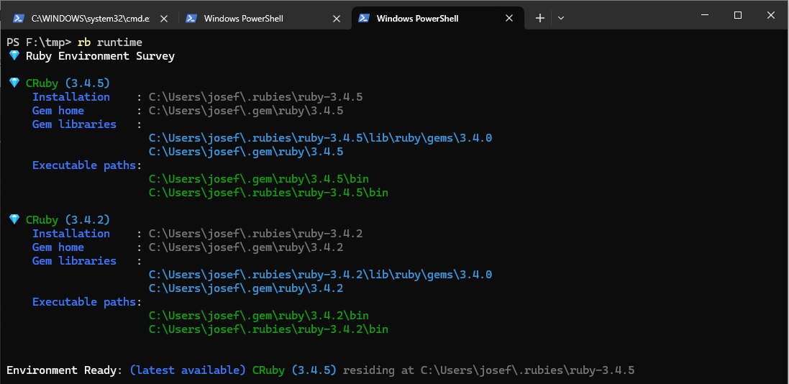Click the PowerShell icon on the active tab
The height and width of the screenshot is (384, 789).
364,18
